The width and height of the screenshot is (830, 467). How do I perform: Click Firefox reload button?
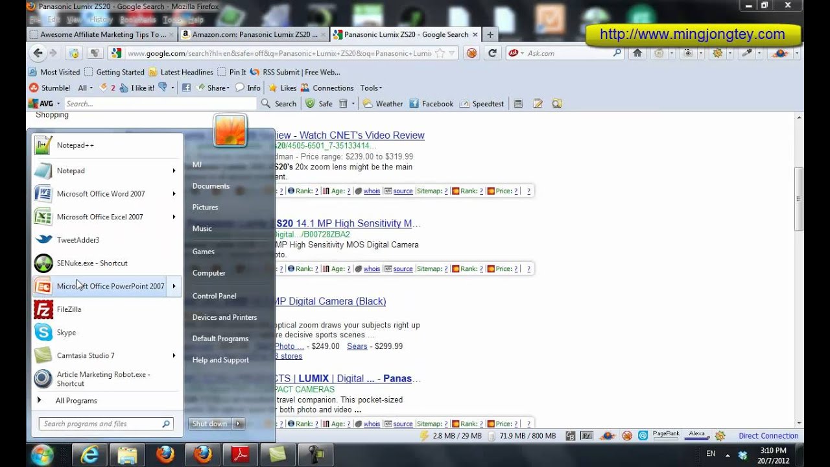point(492,53)
